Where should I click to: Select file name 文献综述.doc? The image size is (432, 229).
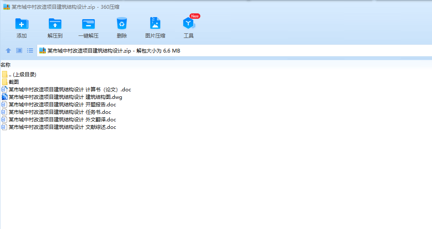pyautogui.click(x=62, y=127)
